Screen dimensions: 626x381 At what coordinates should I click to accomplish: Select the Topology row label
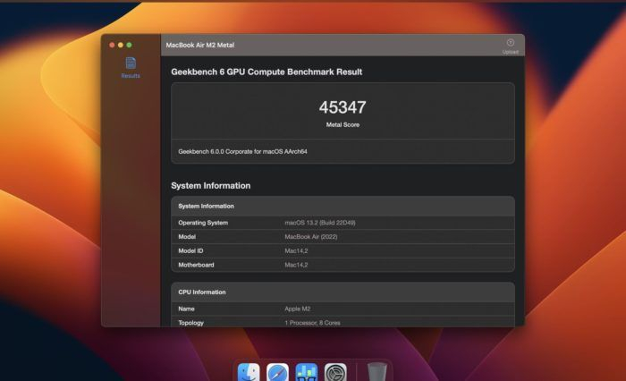tap(190, 323)
